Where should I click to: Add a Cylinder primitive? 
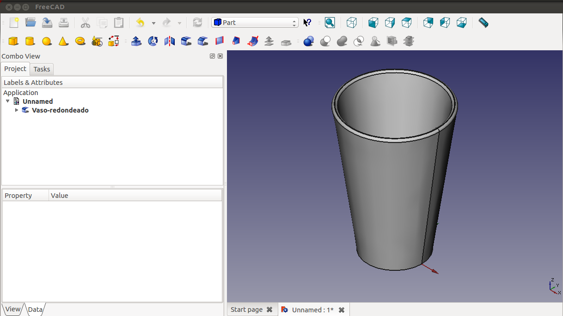tap(30, 42)
